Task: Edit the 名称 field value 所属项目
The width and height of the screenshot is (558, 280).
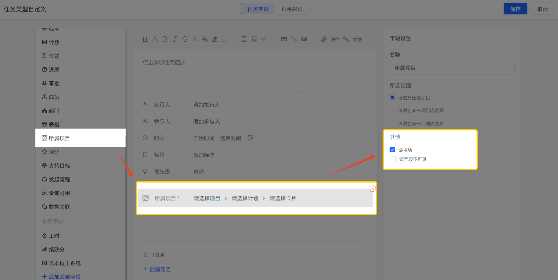Action: point(452,68)
